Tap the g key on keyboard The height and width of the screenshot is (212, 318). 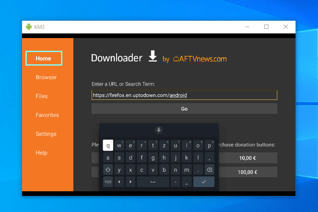(x=153, y=157)
